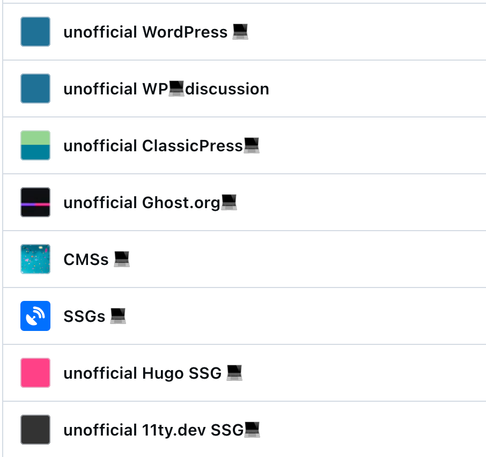Click the laptop emoji after Ghost.org

coord(229,203)
